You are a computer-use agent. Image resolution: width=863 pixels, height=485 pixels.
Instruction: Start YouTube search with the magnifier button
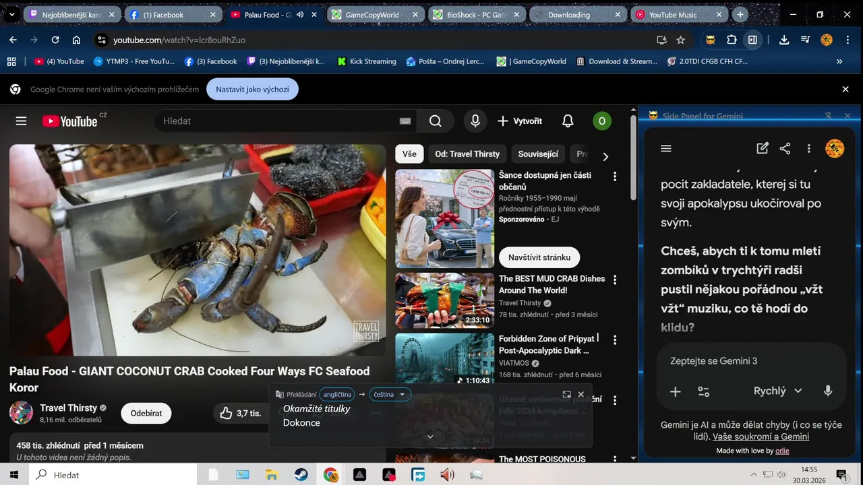point(436,121)
